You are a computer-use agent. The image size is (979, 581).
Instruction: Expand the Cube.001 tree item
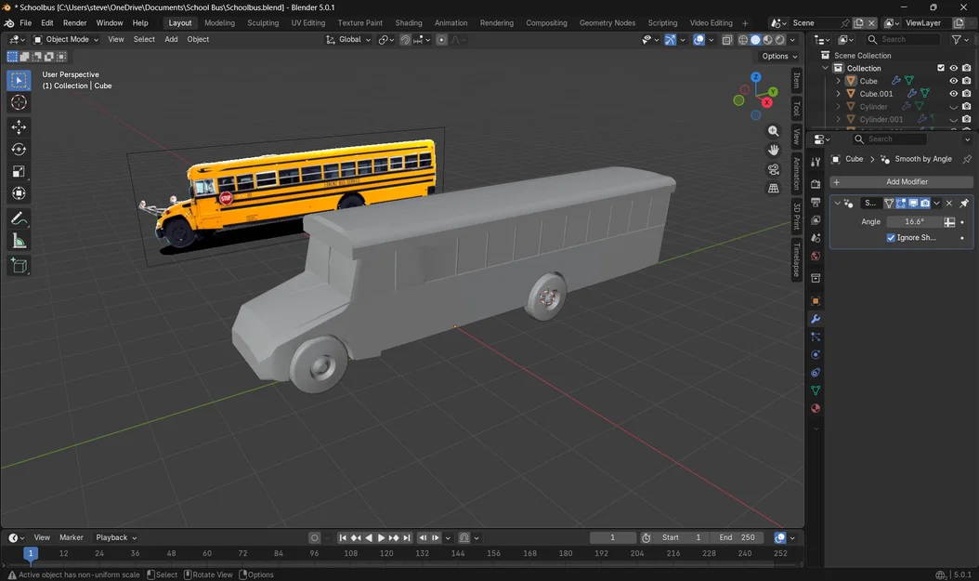(x=839, y=94)
